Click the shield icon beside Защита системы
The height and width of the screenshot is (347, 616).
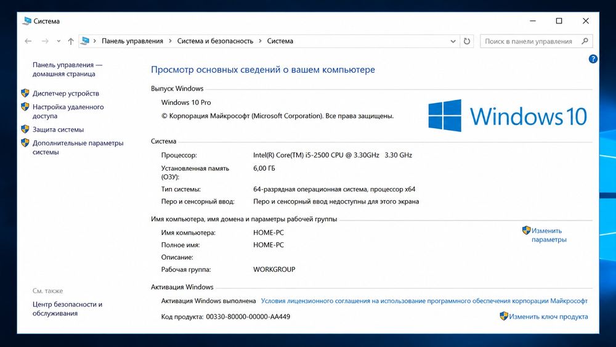tap(25, 129)
